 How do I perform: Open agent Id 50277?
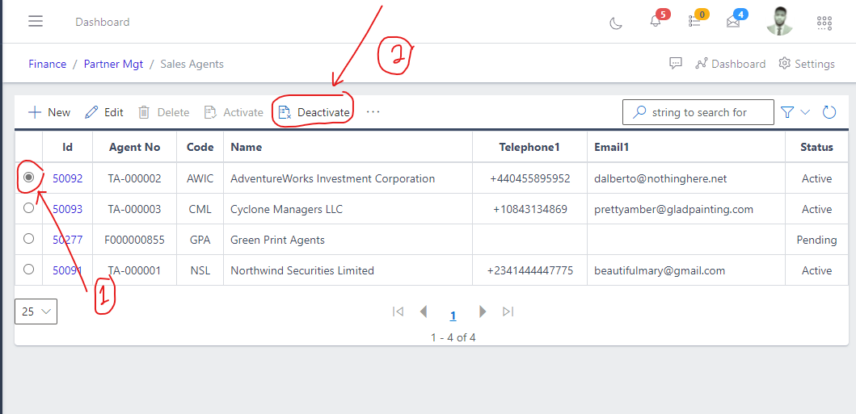tap(68, 240)
